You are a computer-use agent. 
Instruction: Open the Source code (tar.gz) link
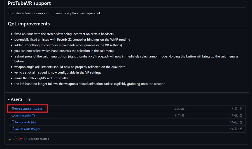pos(27,129)
